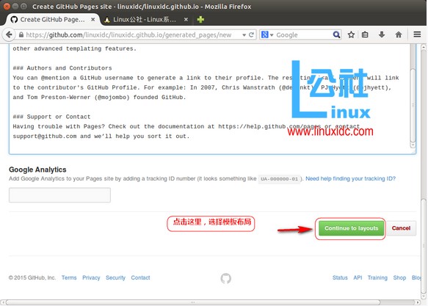Click the Cancel button

tap(401, 228)
